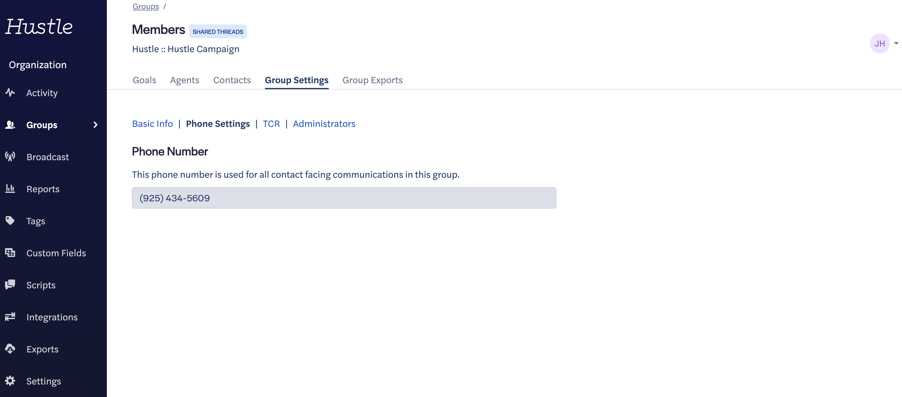
Task: Select the Phone Settings section
Action: click(x=218, y=124)
